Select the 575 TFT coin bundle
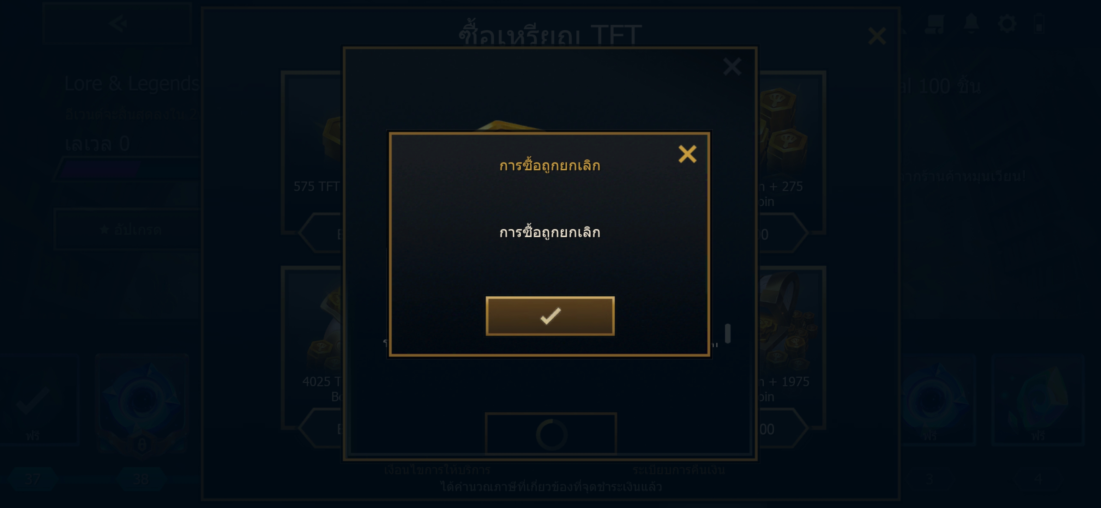The width and height of the screenshot is (1101, 508). (x=312, y=152)
